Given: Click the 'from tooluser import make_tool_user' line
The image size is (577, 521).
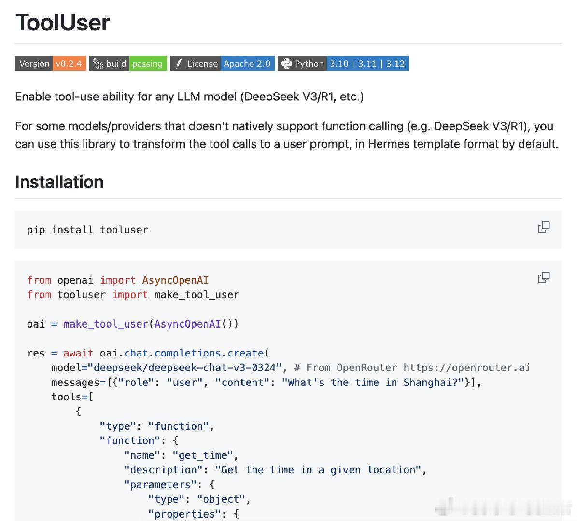Looking at the screenshot, I should pyautogui.click(x=133, y=295).
